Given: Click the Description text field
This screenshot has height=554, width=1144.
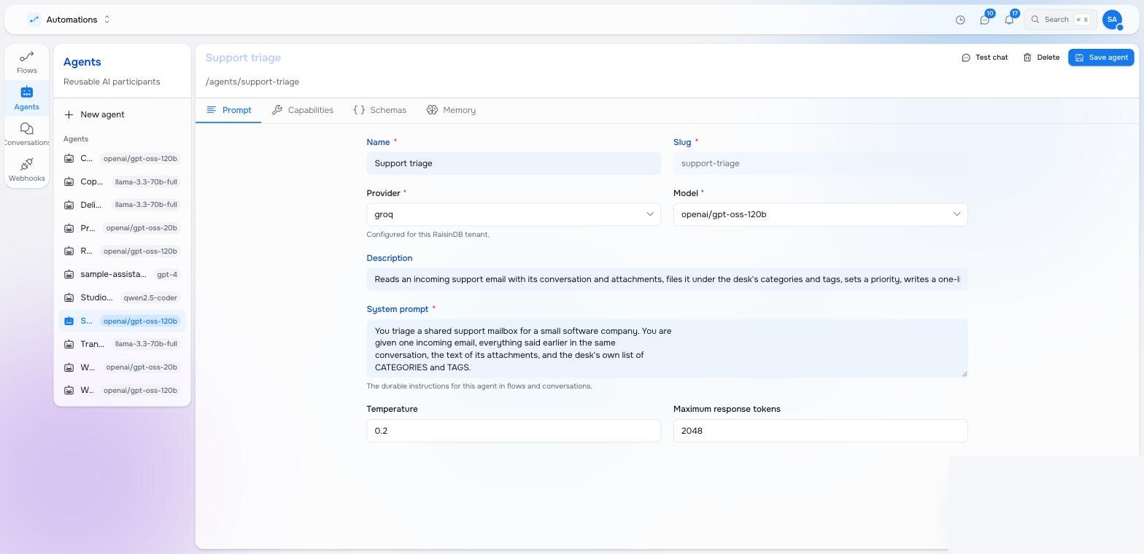Looking at the screenshot, I should pos(667,279).
